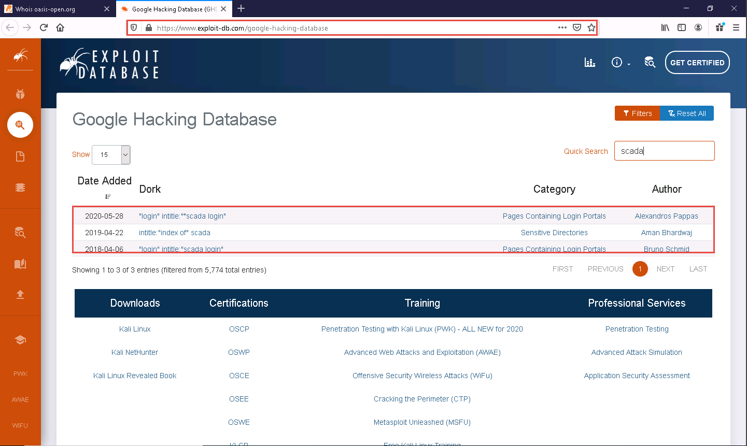Click the bug Exploits icon in sidebar

point(20,94)
